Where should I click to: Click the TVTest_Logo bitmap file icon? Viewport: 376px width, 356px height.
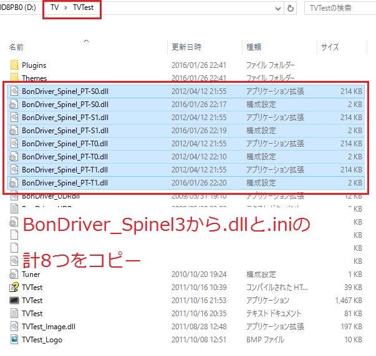coord(14,339)
